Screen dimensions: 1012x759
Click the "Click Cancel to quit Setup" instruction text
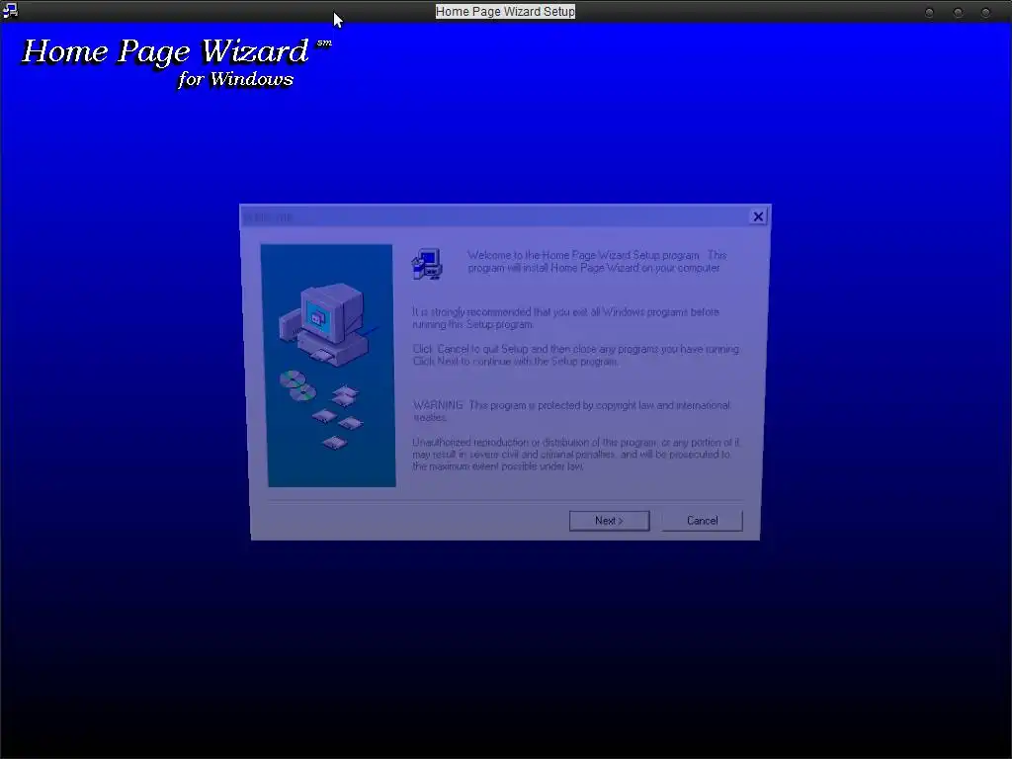[x=576, y=355]
